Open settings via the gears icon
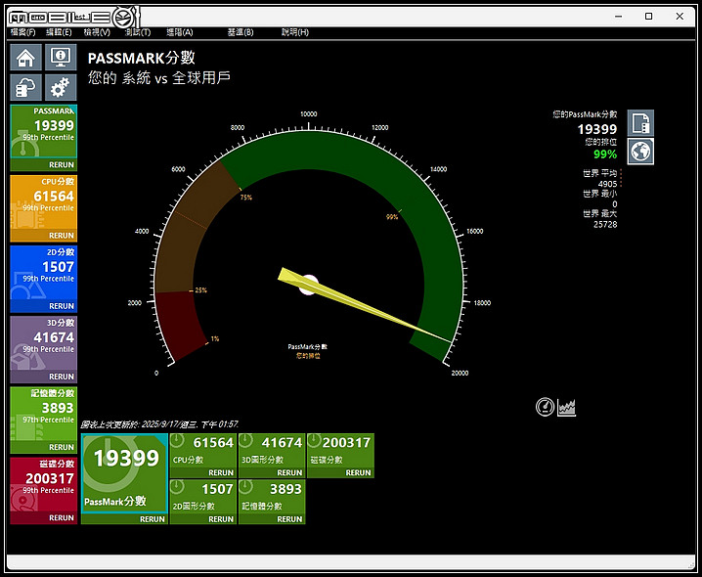Image resolution: width=702 pixels, height=577 pixels. click(61, 88)
